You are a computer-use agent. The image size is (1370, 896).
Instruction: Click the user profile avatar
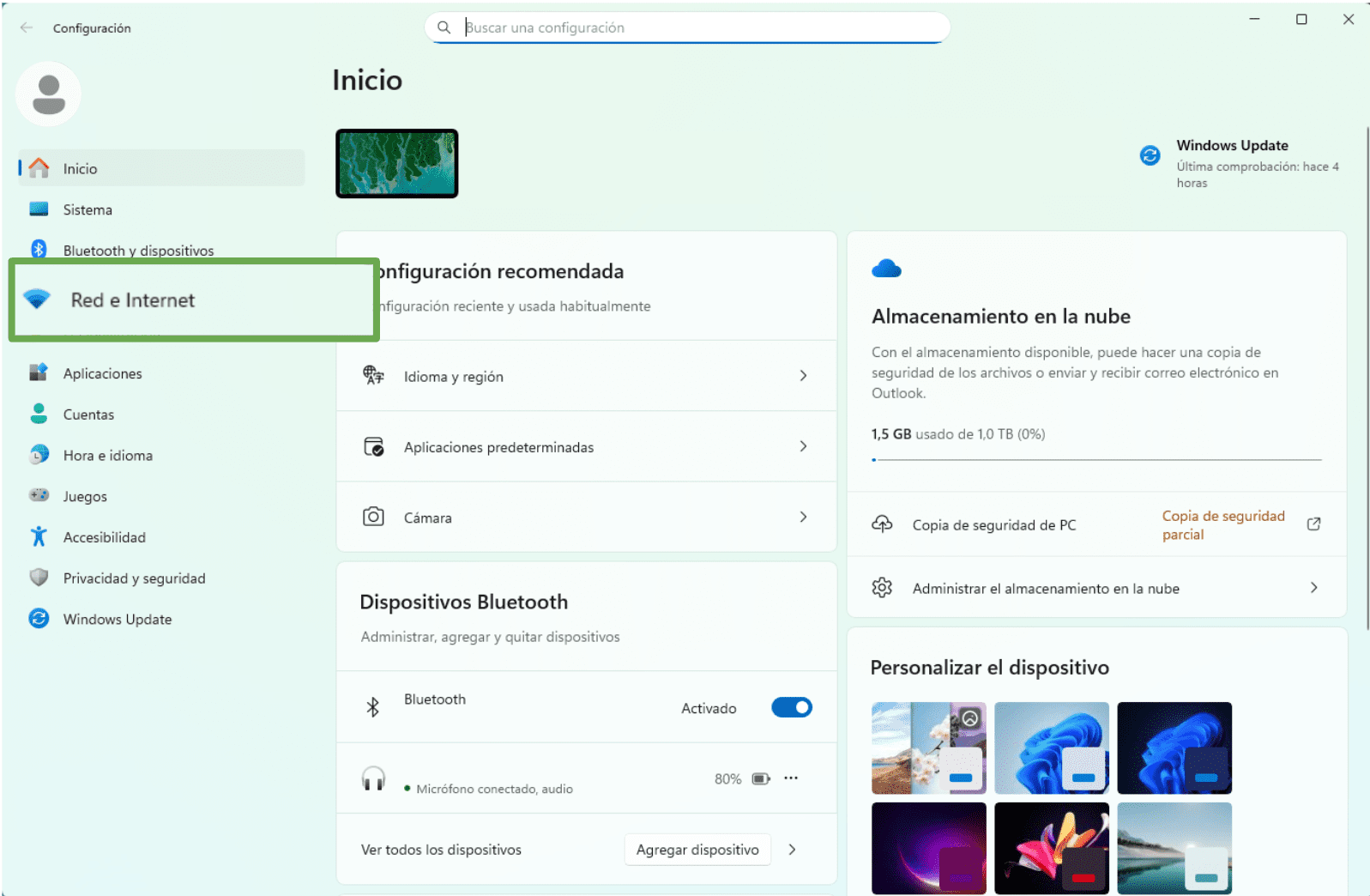click(x=49, y=94)
